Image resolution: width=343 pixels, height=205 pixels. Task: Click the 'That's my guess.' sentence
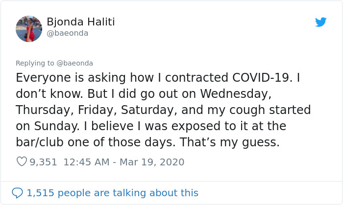[x=230, y=142]
